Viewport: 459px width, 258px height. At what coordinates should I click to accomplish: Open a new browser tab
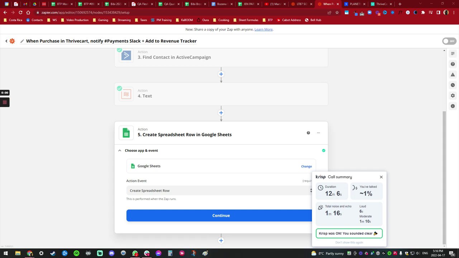tap(400, 4)
